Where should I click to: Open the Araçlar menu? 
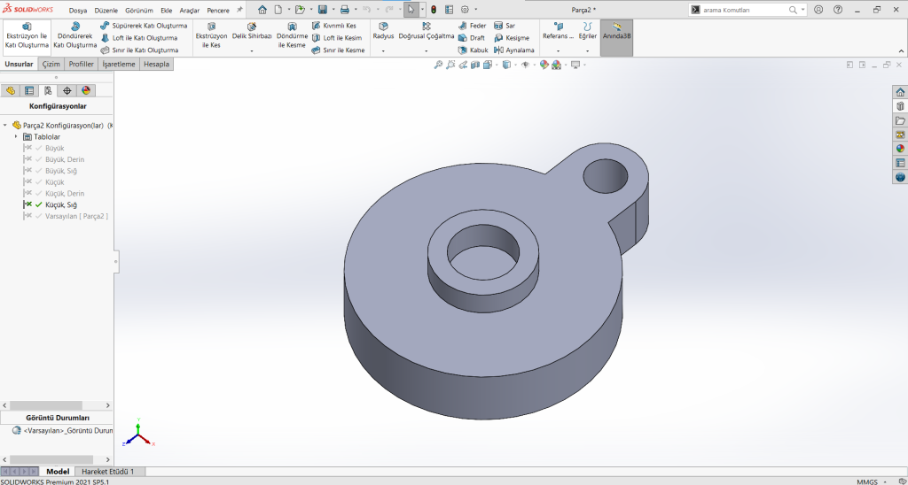pyautogui.click(x=190, y=10)
